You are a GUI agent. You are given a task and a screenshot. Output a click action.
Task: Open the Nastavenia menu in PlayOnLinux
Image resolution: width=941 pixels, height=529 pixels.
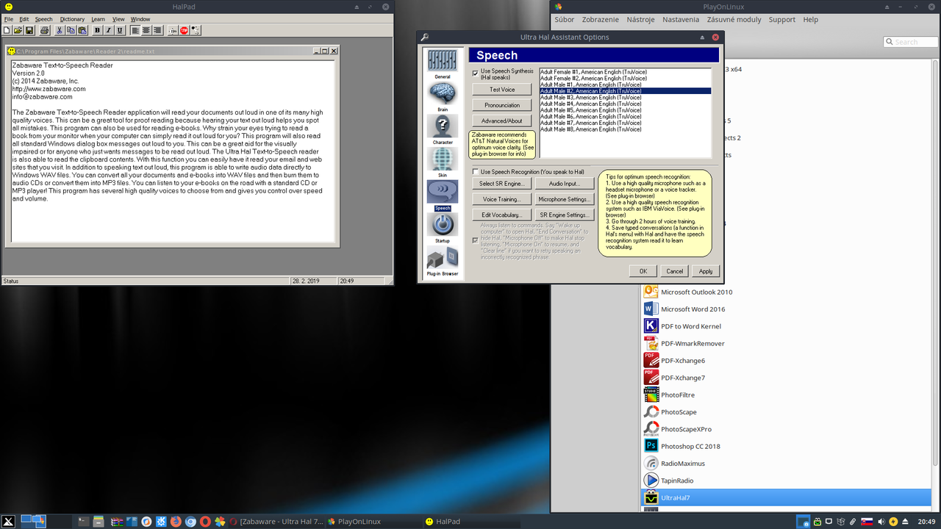pyautogui.click(x=681, y=20)
